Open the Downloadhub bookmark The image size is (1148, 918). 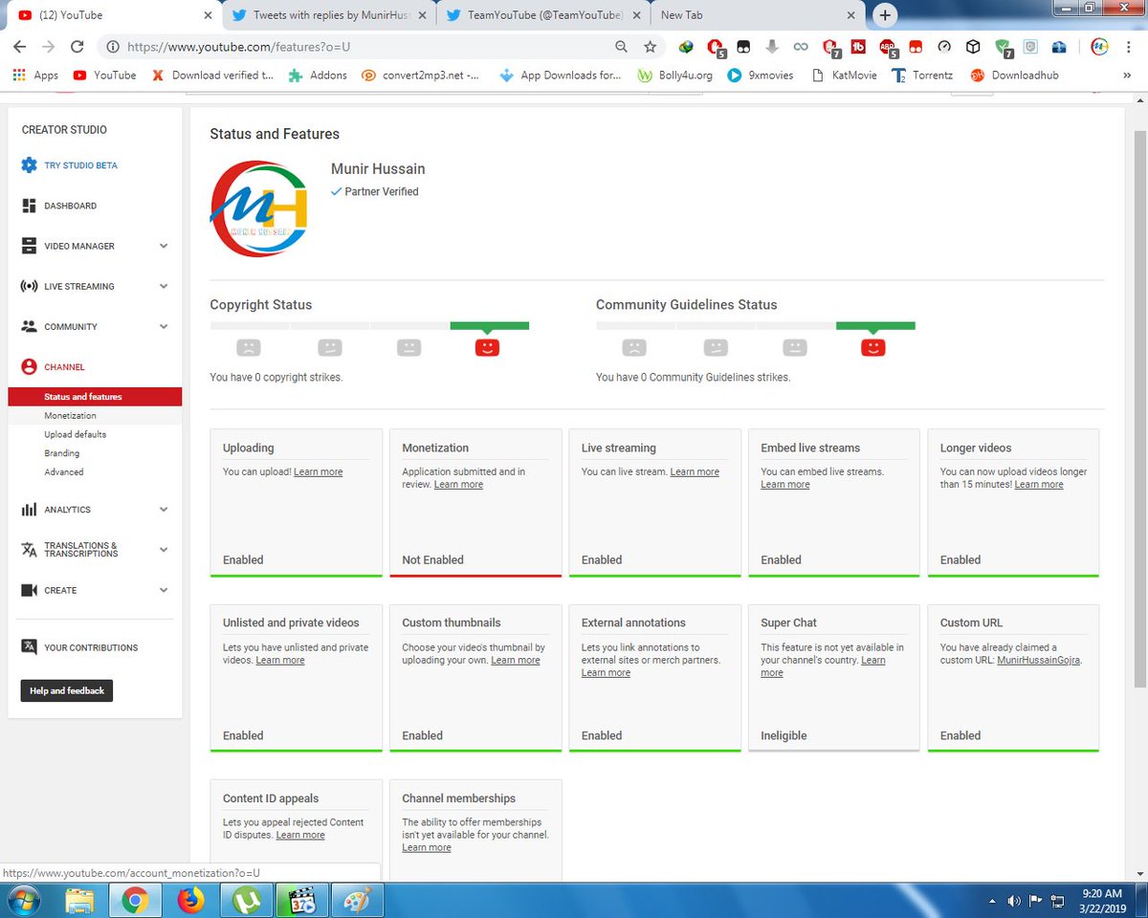[x=1015, y=75]
